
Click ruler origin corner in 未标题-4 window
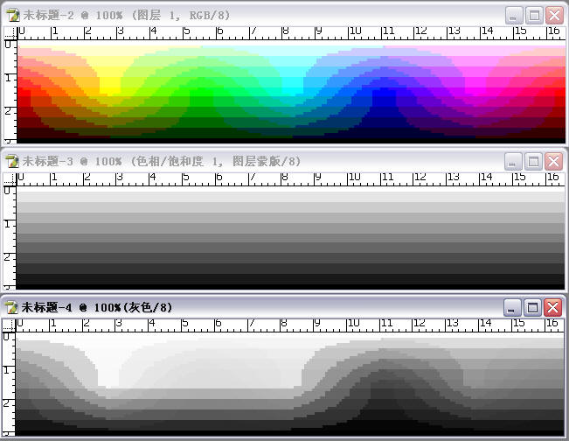[x=9, y=325]
